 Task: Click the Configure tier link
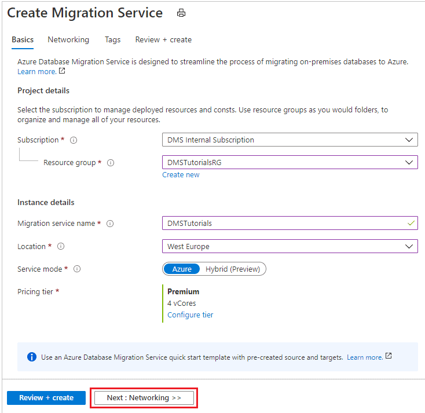pyautogui.click(x=190, y=315)
